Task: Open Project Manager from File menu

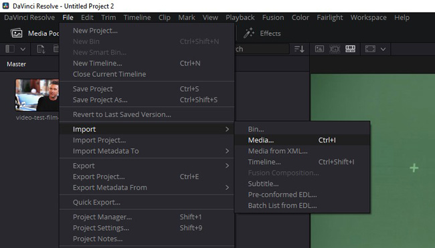Action: point(147,217)
